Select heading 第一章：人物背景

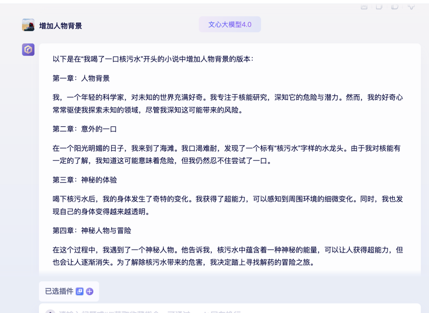[81, 79]
